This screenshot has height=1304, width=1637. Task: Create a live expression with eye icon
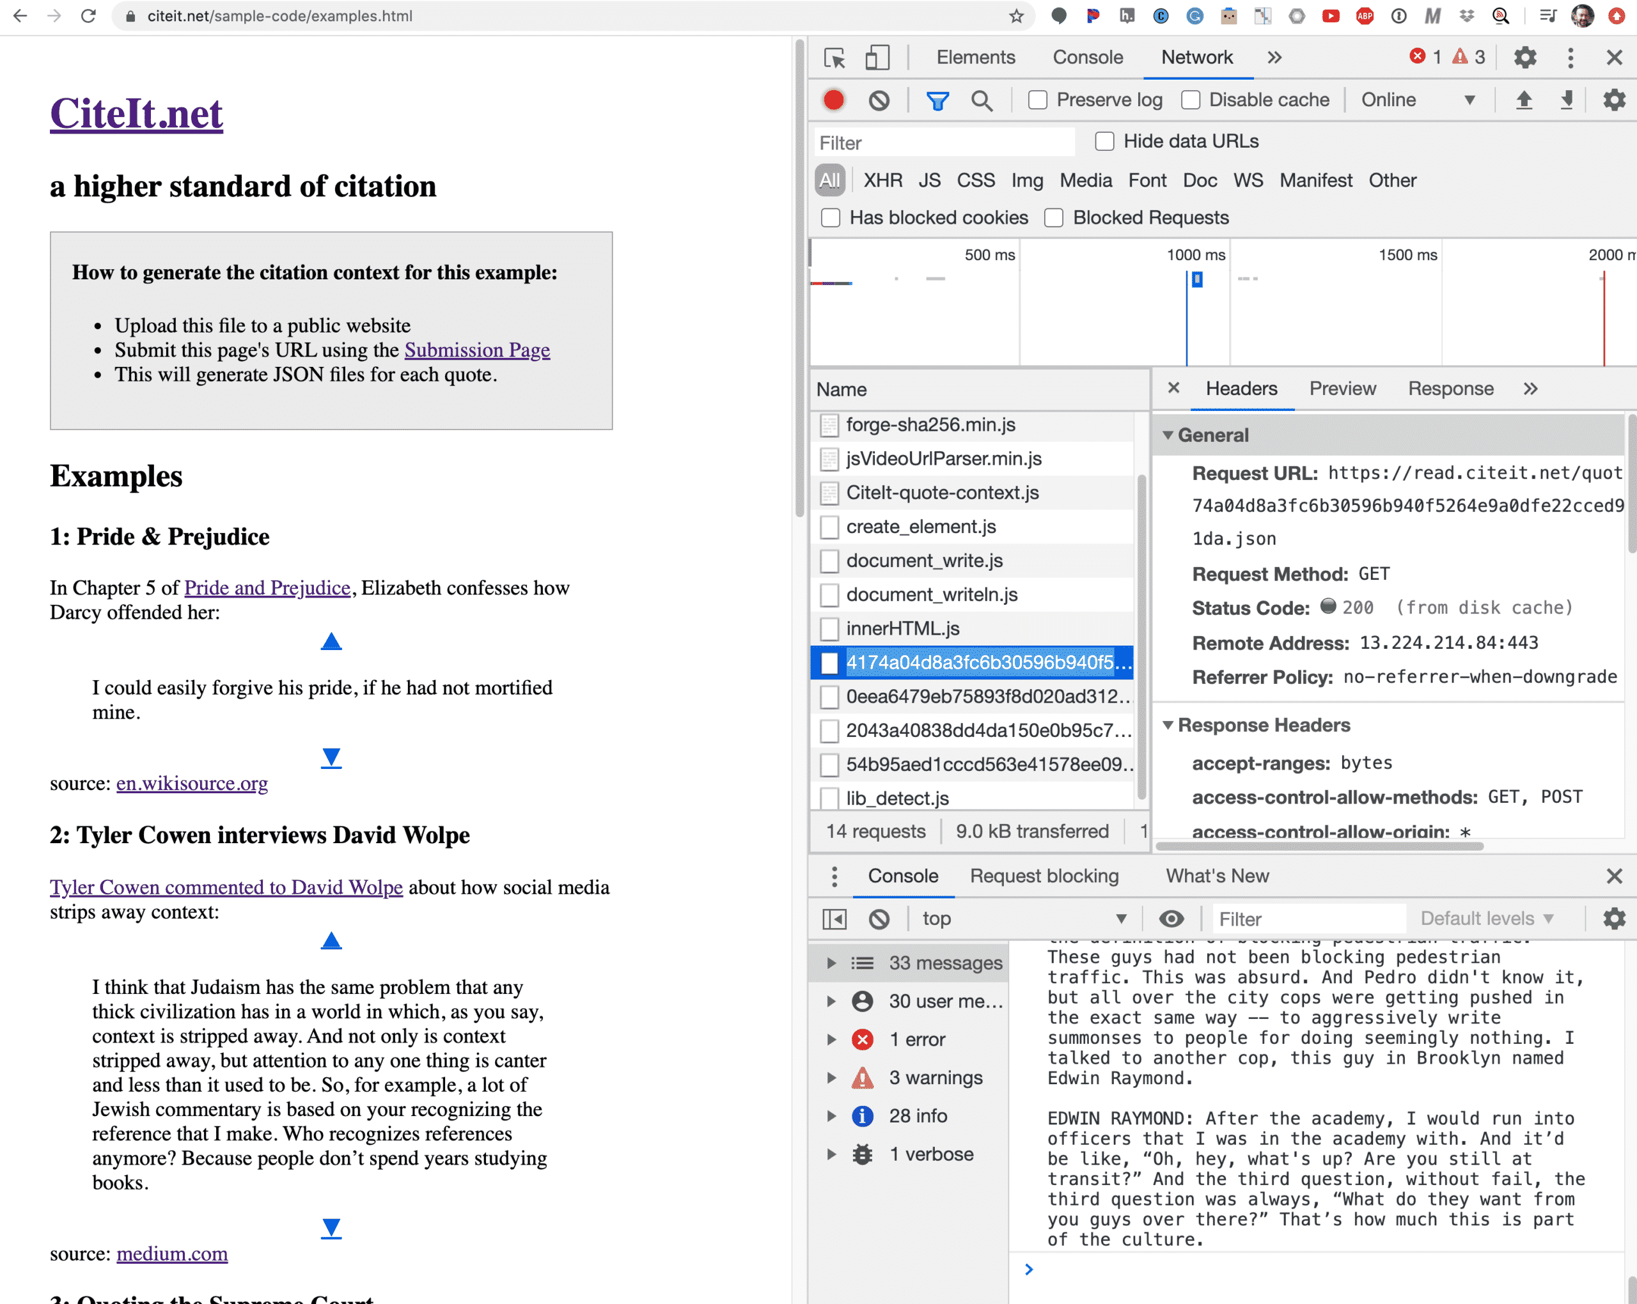(1171, 919)
